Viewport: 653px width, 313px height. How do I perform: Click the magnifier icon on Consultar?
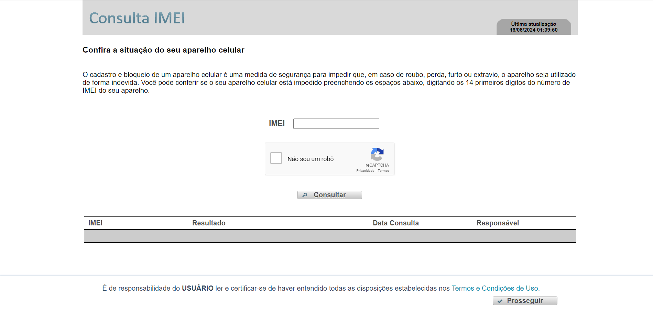[x=305, y=195]
